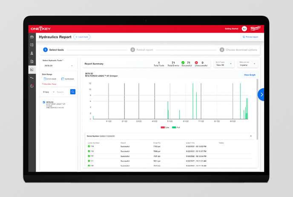
Task: Click the Final PSI column header
Action: pyautogui.click(x=157, y=143)
